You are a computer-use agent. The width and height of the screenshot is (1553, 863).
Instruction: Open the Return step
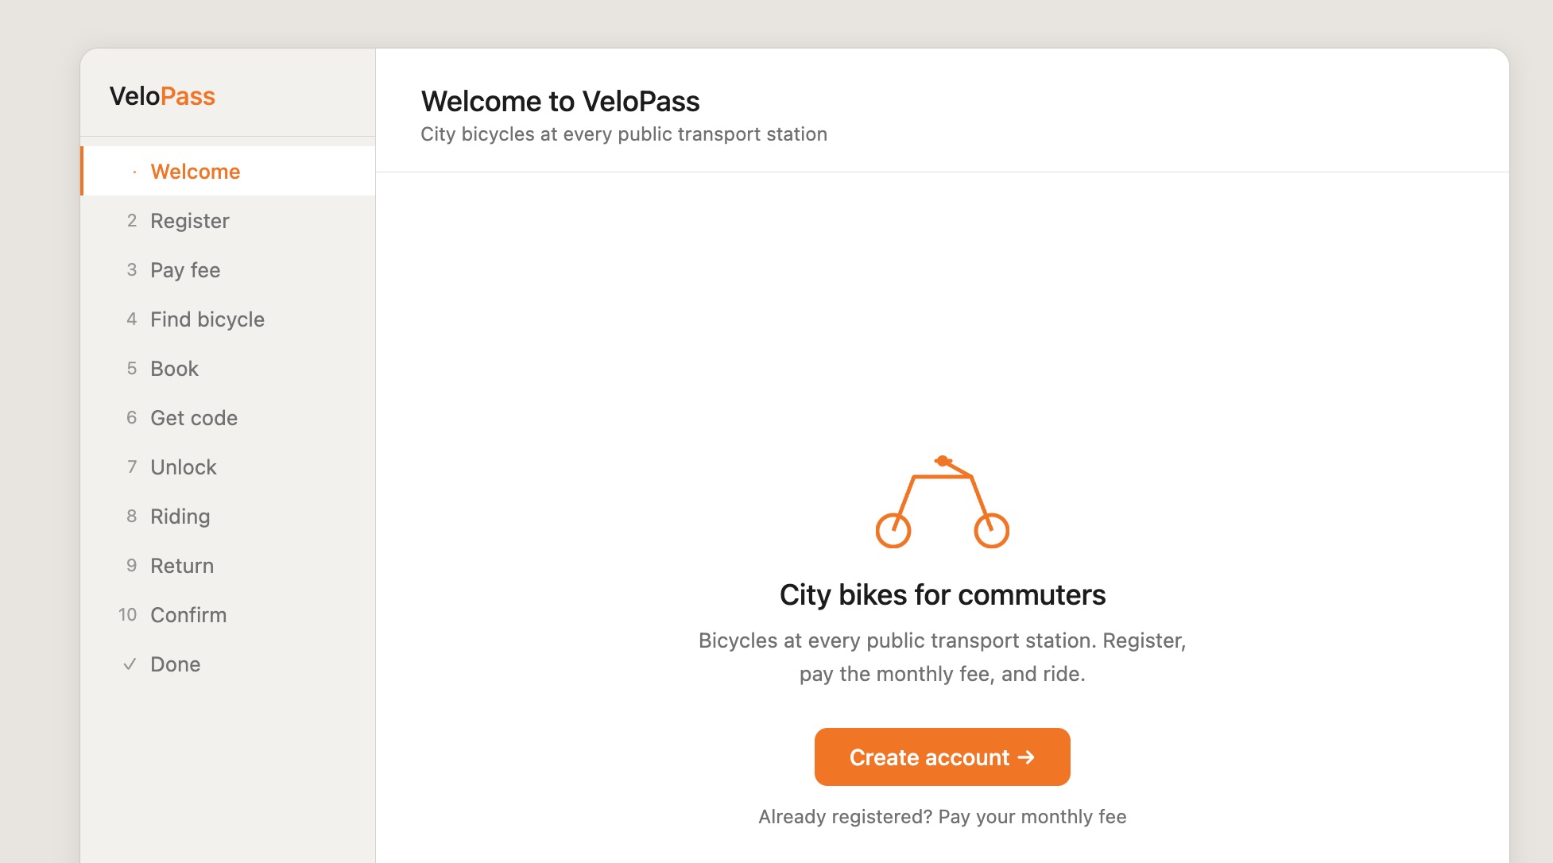(182, 566)
